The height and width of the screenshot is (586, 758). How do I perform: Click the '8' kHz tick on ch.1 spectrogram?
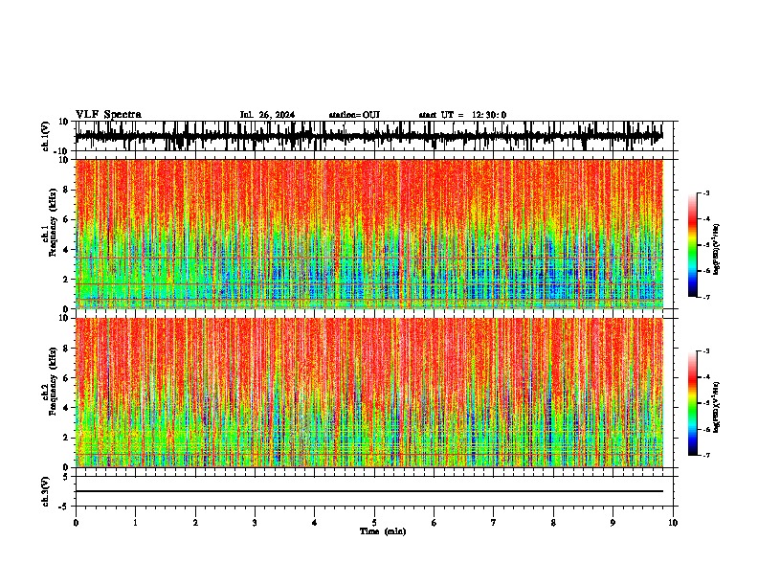[66, 190]
